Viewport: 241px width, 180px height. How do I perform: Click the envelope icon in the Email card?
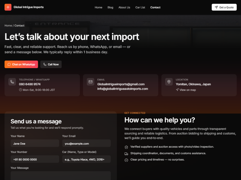click(90, 82)
